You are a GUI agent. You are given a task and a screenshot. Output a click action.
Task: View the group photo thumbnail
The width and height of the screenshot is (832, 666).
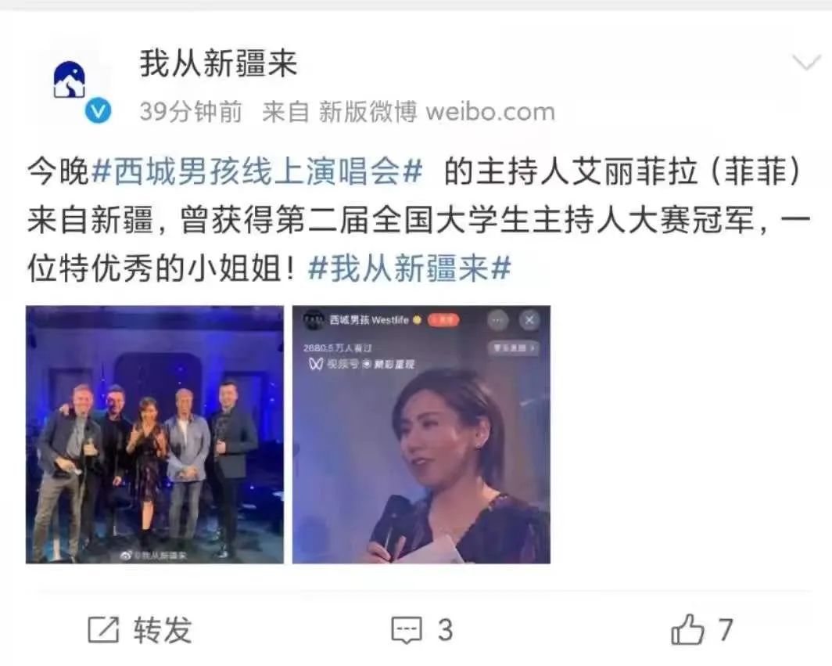point(154,434)
